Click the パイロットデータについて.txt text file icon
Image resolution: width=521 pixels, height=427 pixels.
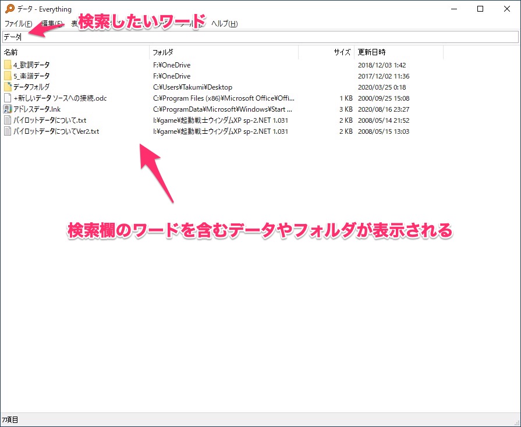8,120
